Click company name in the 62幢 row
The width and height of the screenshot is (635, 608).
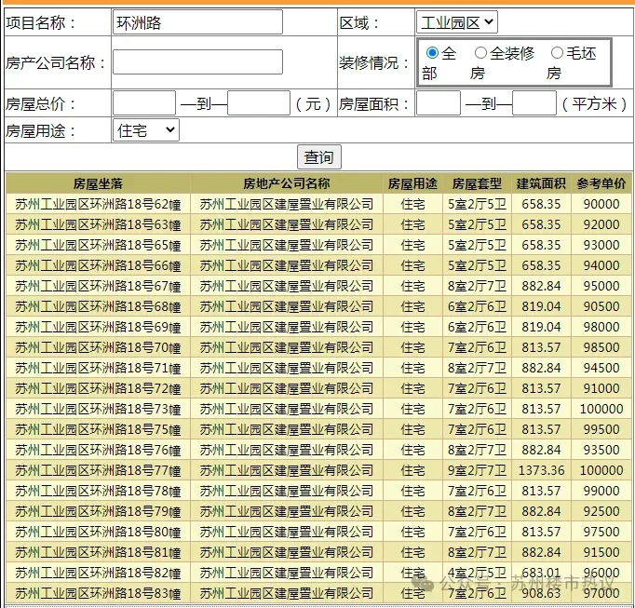pyautogui.click(x=287, y=204)
